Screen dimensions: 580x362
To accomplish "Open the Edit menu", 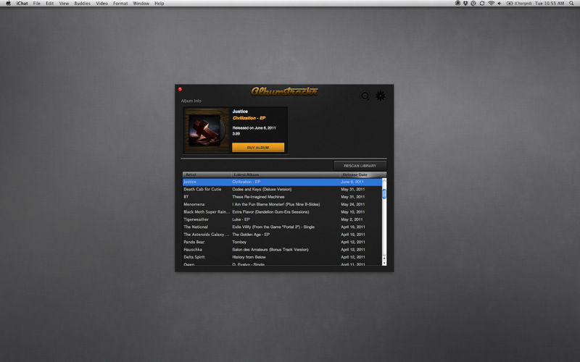I will point(49,4).
